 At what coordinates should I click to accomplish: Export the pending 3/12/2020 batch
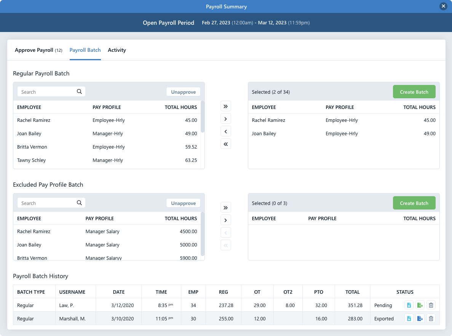click(x=420, y=305)
